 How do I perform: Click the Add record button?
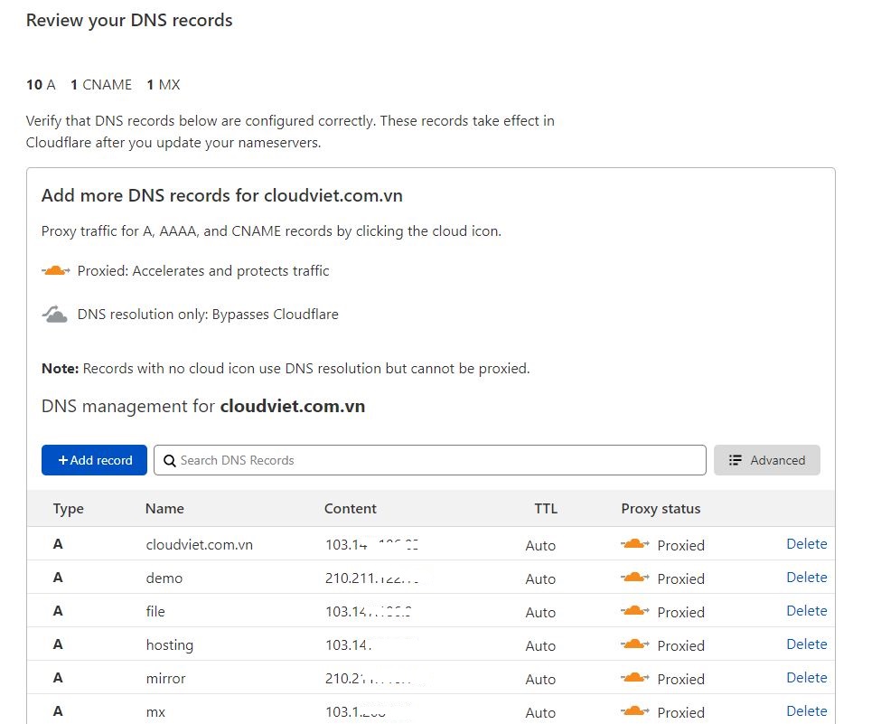point(94,460)
